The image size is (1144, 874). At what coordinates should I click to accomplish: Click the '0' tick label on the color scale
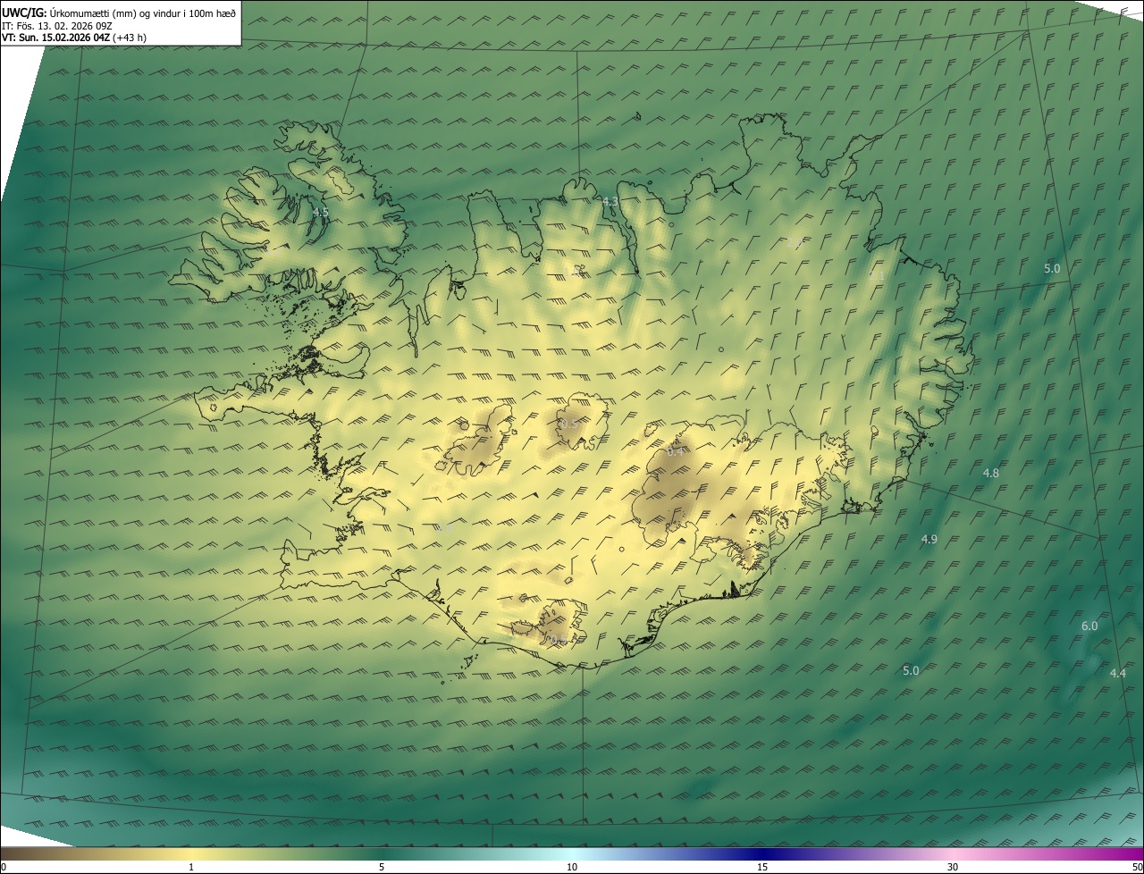point(3,867)
